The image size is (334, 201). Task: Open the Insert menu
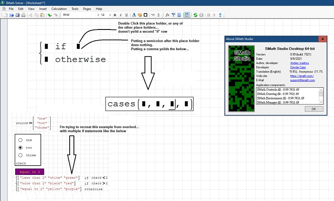click(x=43, y=8)
